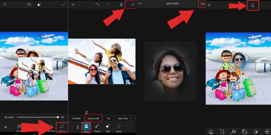The height and width of the screenshot is (135, 271).
Task: Select the Lasso tool
Action: (119, 128)
